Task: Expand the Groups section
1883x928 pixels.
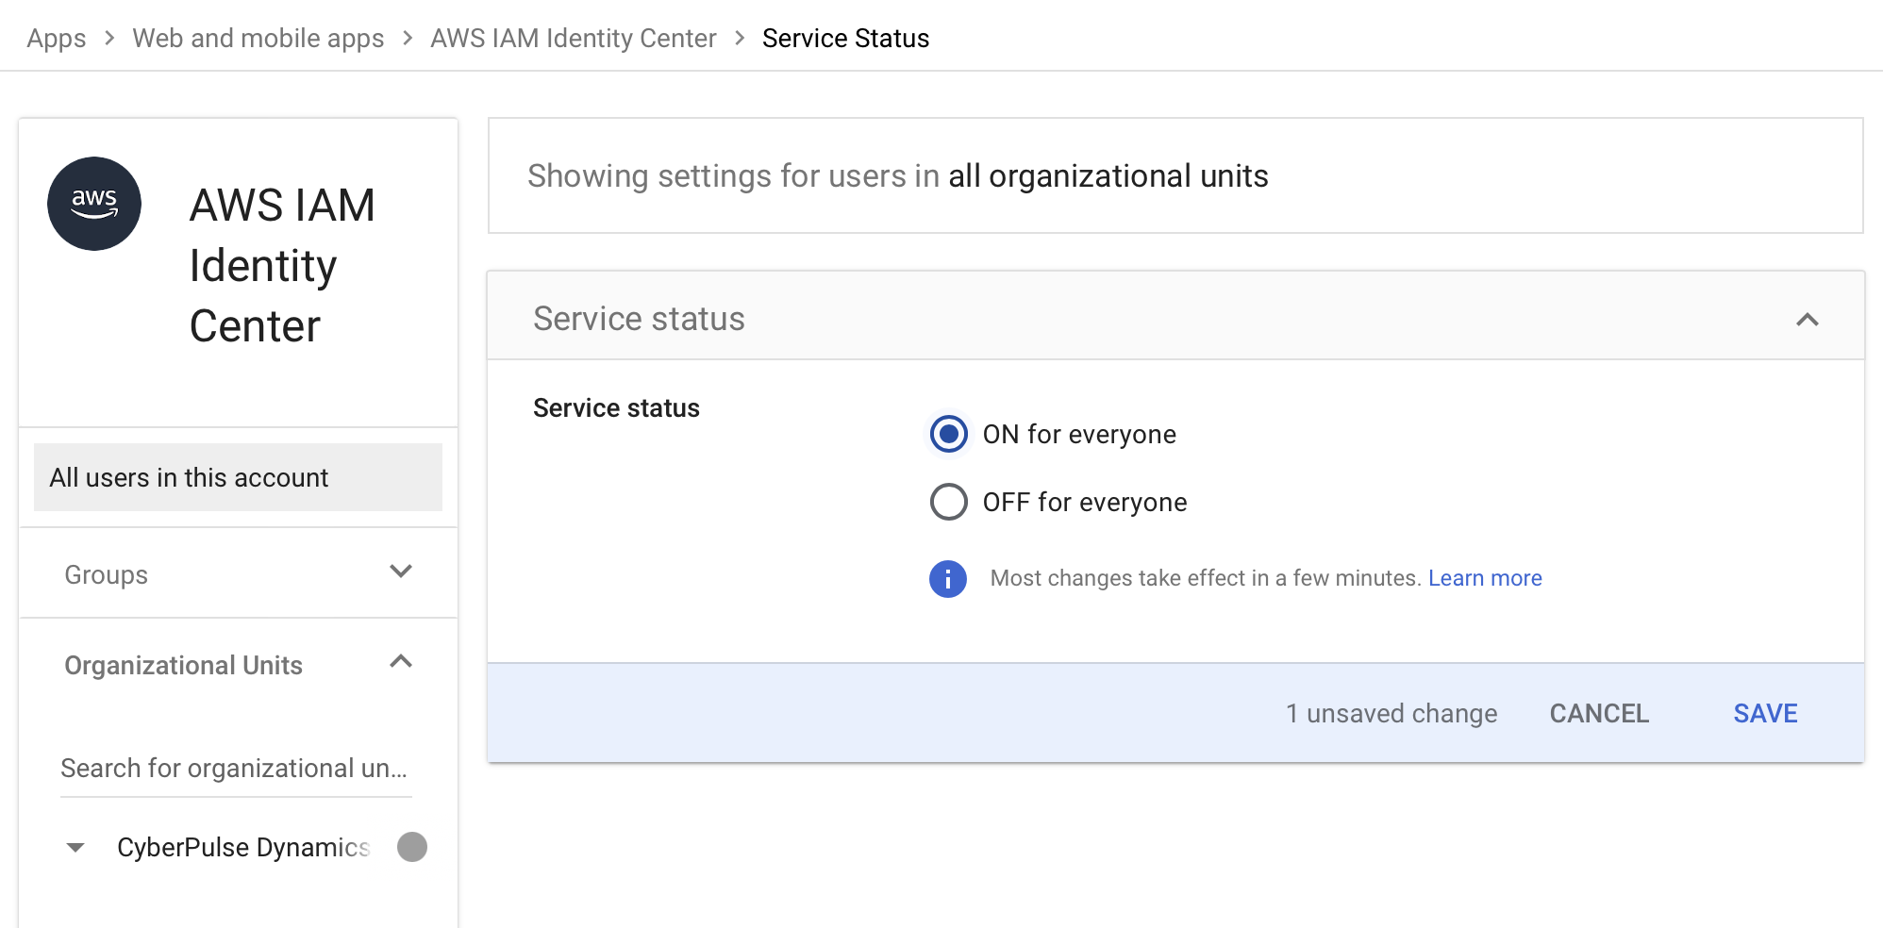Action: pyautogui.click(x=401, y=572)
